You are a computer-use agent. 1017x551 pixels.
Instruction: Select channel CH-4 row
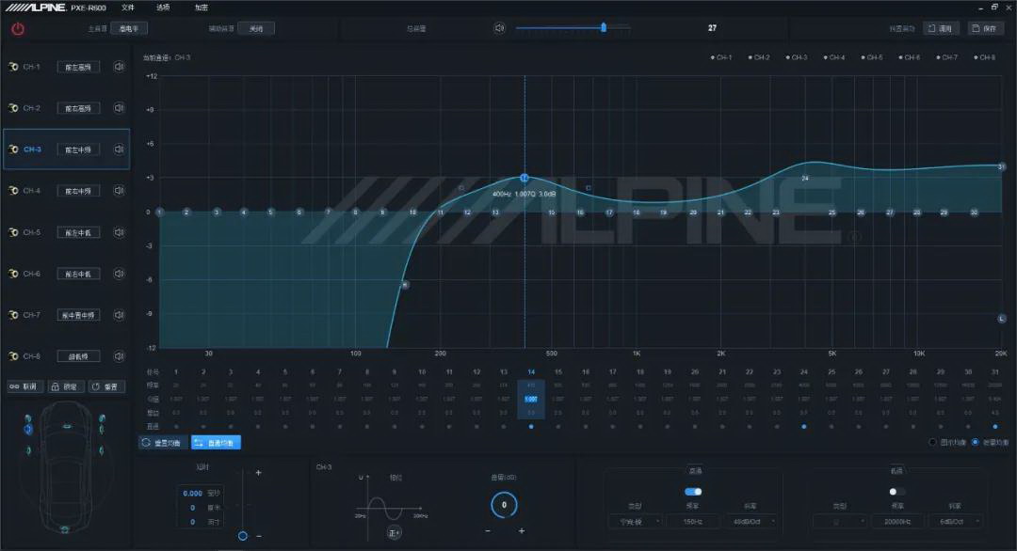click(66, 191)
